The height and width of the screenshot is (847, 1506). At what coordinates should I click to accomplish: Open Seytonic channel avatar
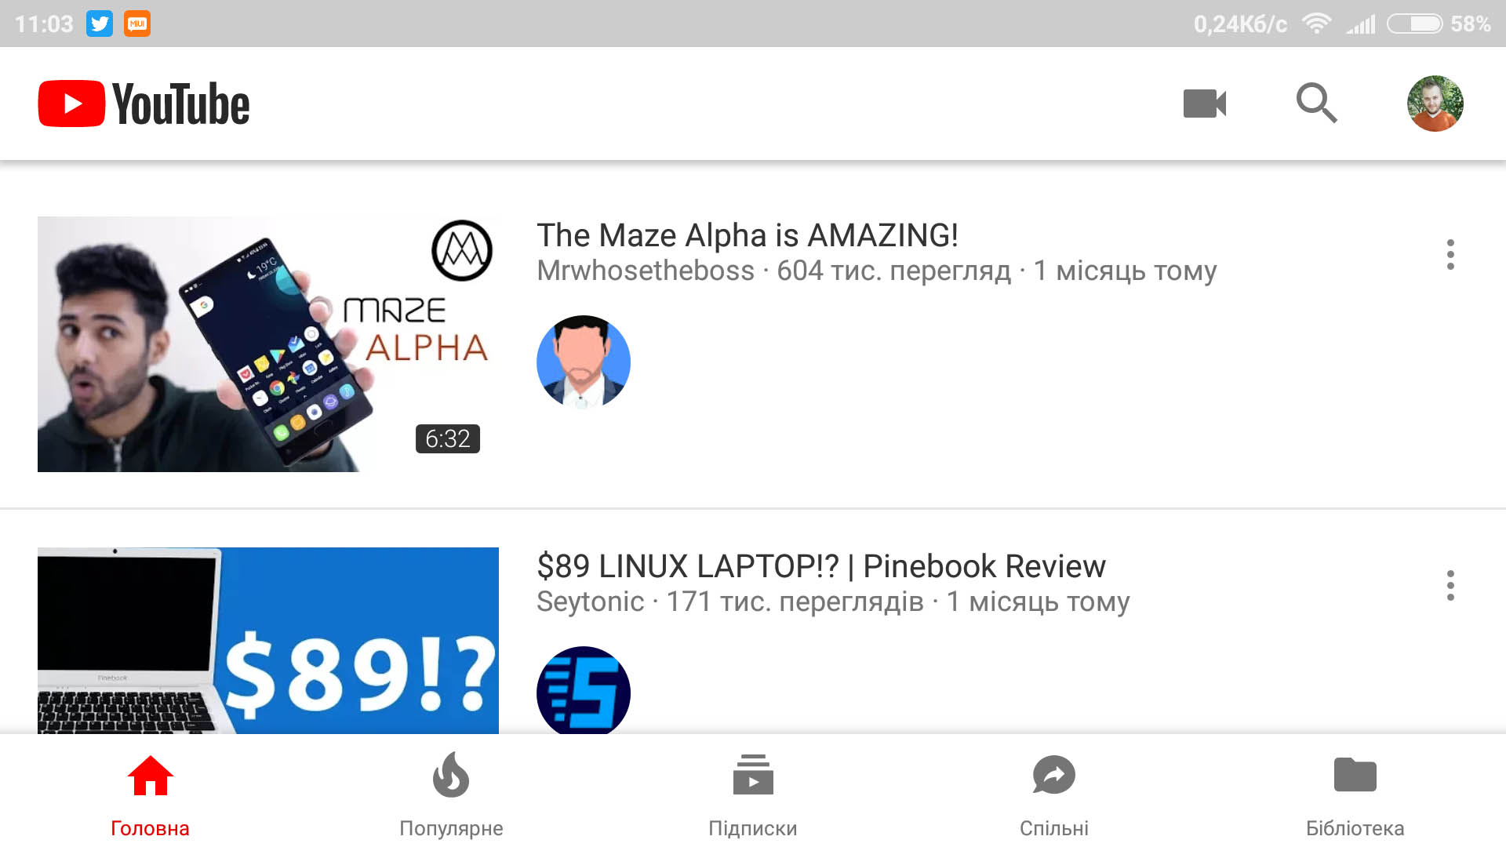[583, 690]
